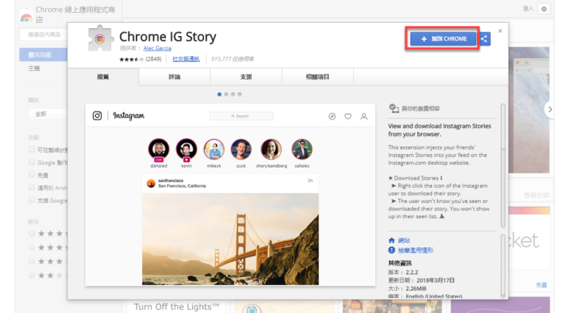
Task: Click the Instagram wordmark in the preview
Action: tap(129, 116)
